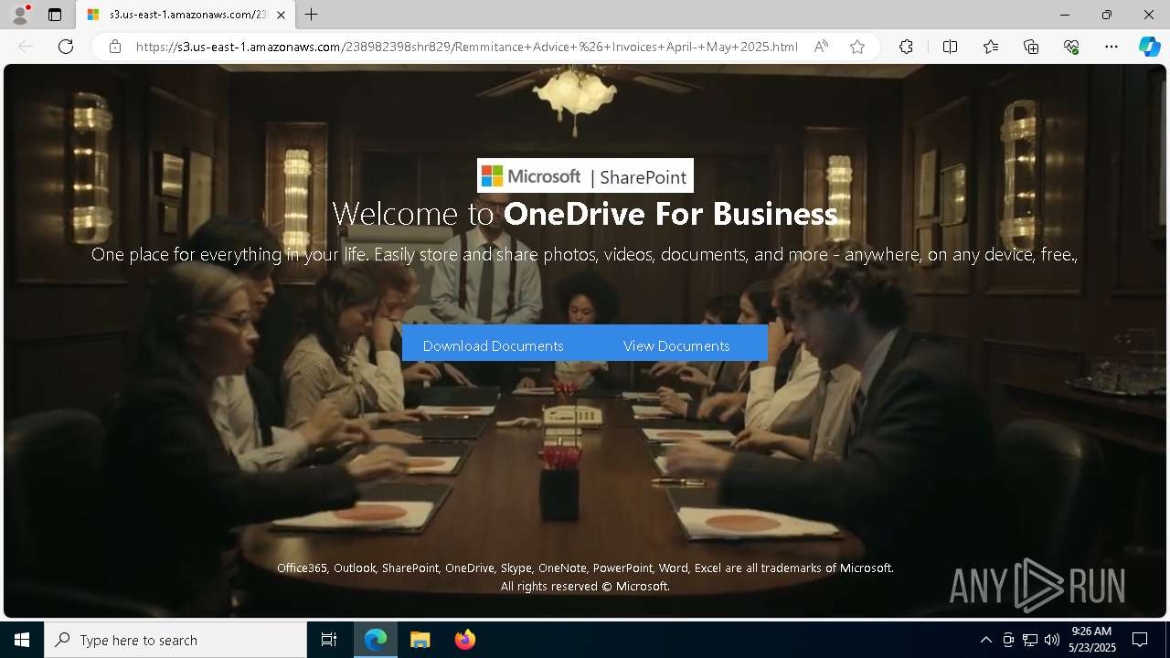Open Task View from taskbar
Viewport: 1170px width, 658px height.
tap(329, 640)
